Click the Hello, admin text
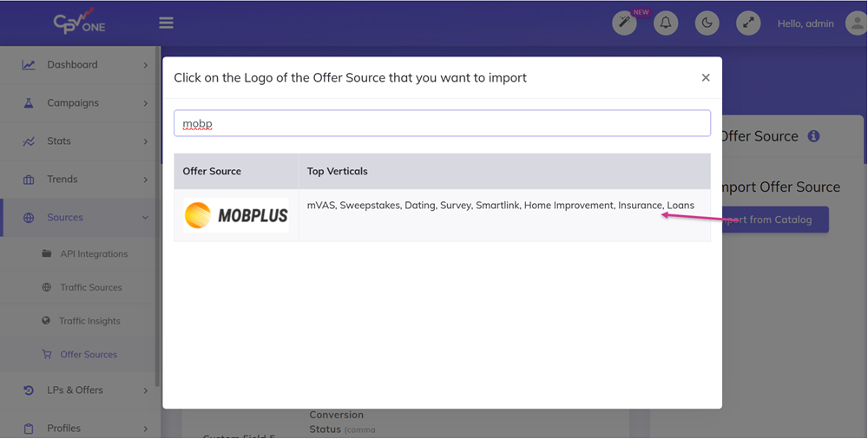 pyautogui.click(x=806, y=23)
